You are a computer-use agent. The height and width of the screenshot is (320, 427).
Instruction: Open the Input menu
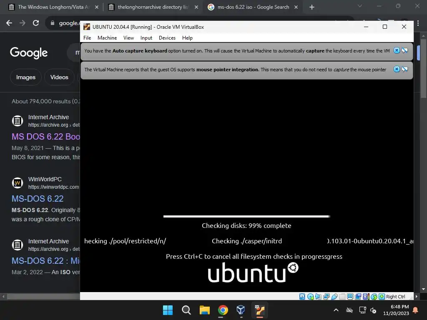click(x=146, y=38)
